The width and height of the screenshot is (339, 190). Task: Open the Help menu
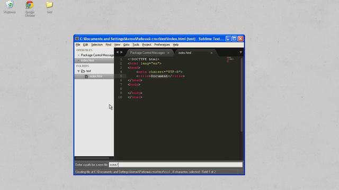(175, 44)
